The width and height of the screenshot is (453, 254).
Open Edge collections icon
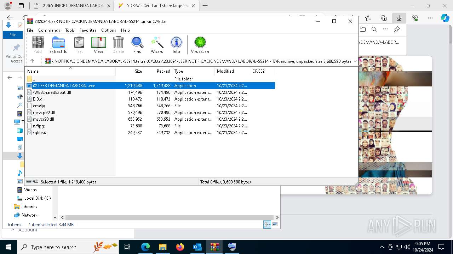pos(384,18)
